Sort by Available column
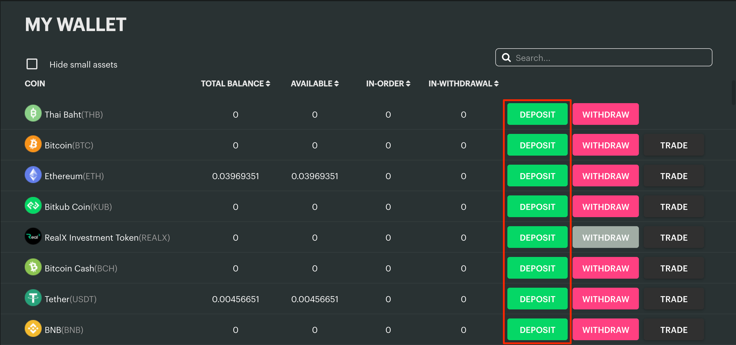 tap(315, 84)
